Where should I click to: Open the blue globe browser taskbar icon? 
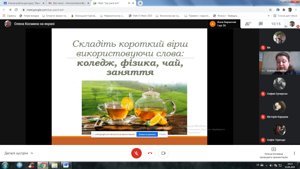click(19, 165)
